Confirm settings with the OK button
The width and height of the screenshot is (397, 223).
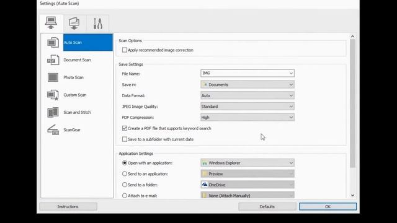[328, 206]
